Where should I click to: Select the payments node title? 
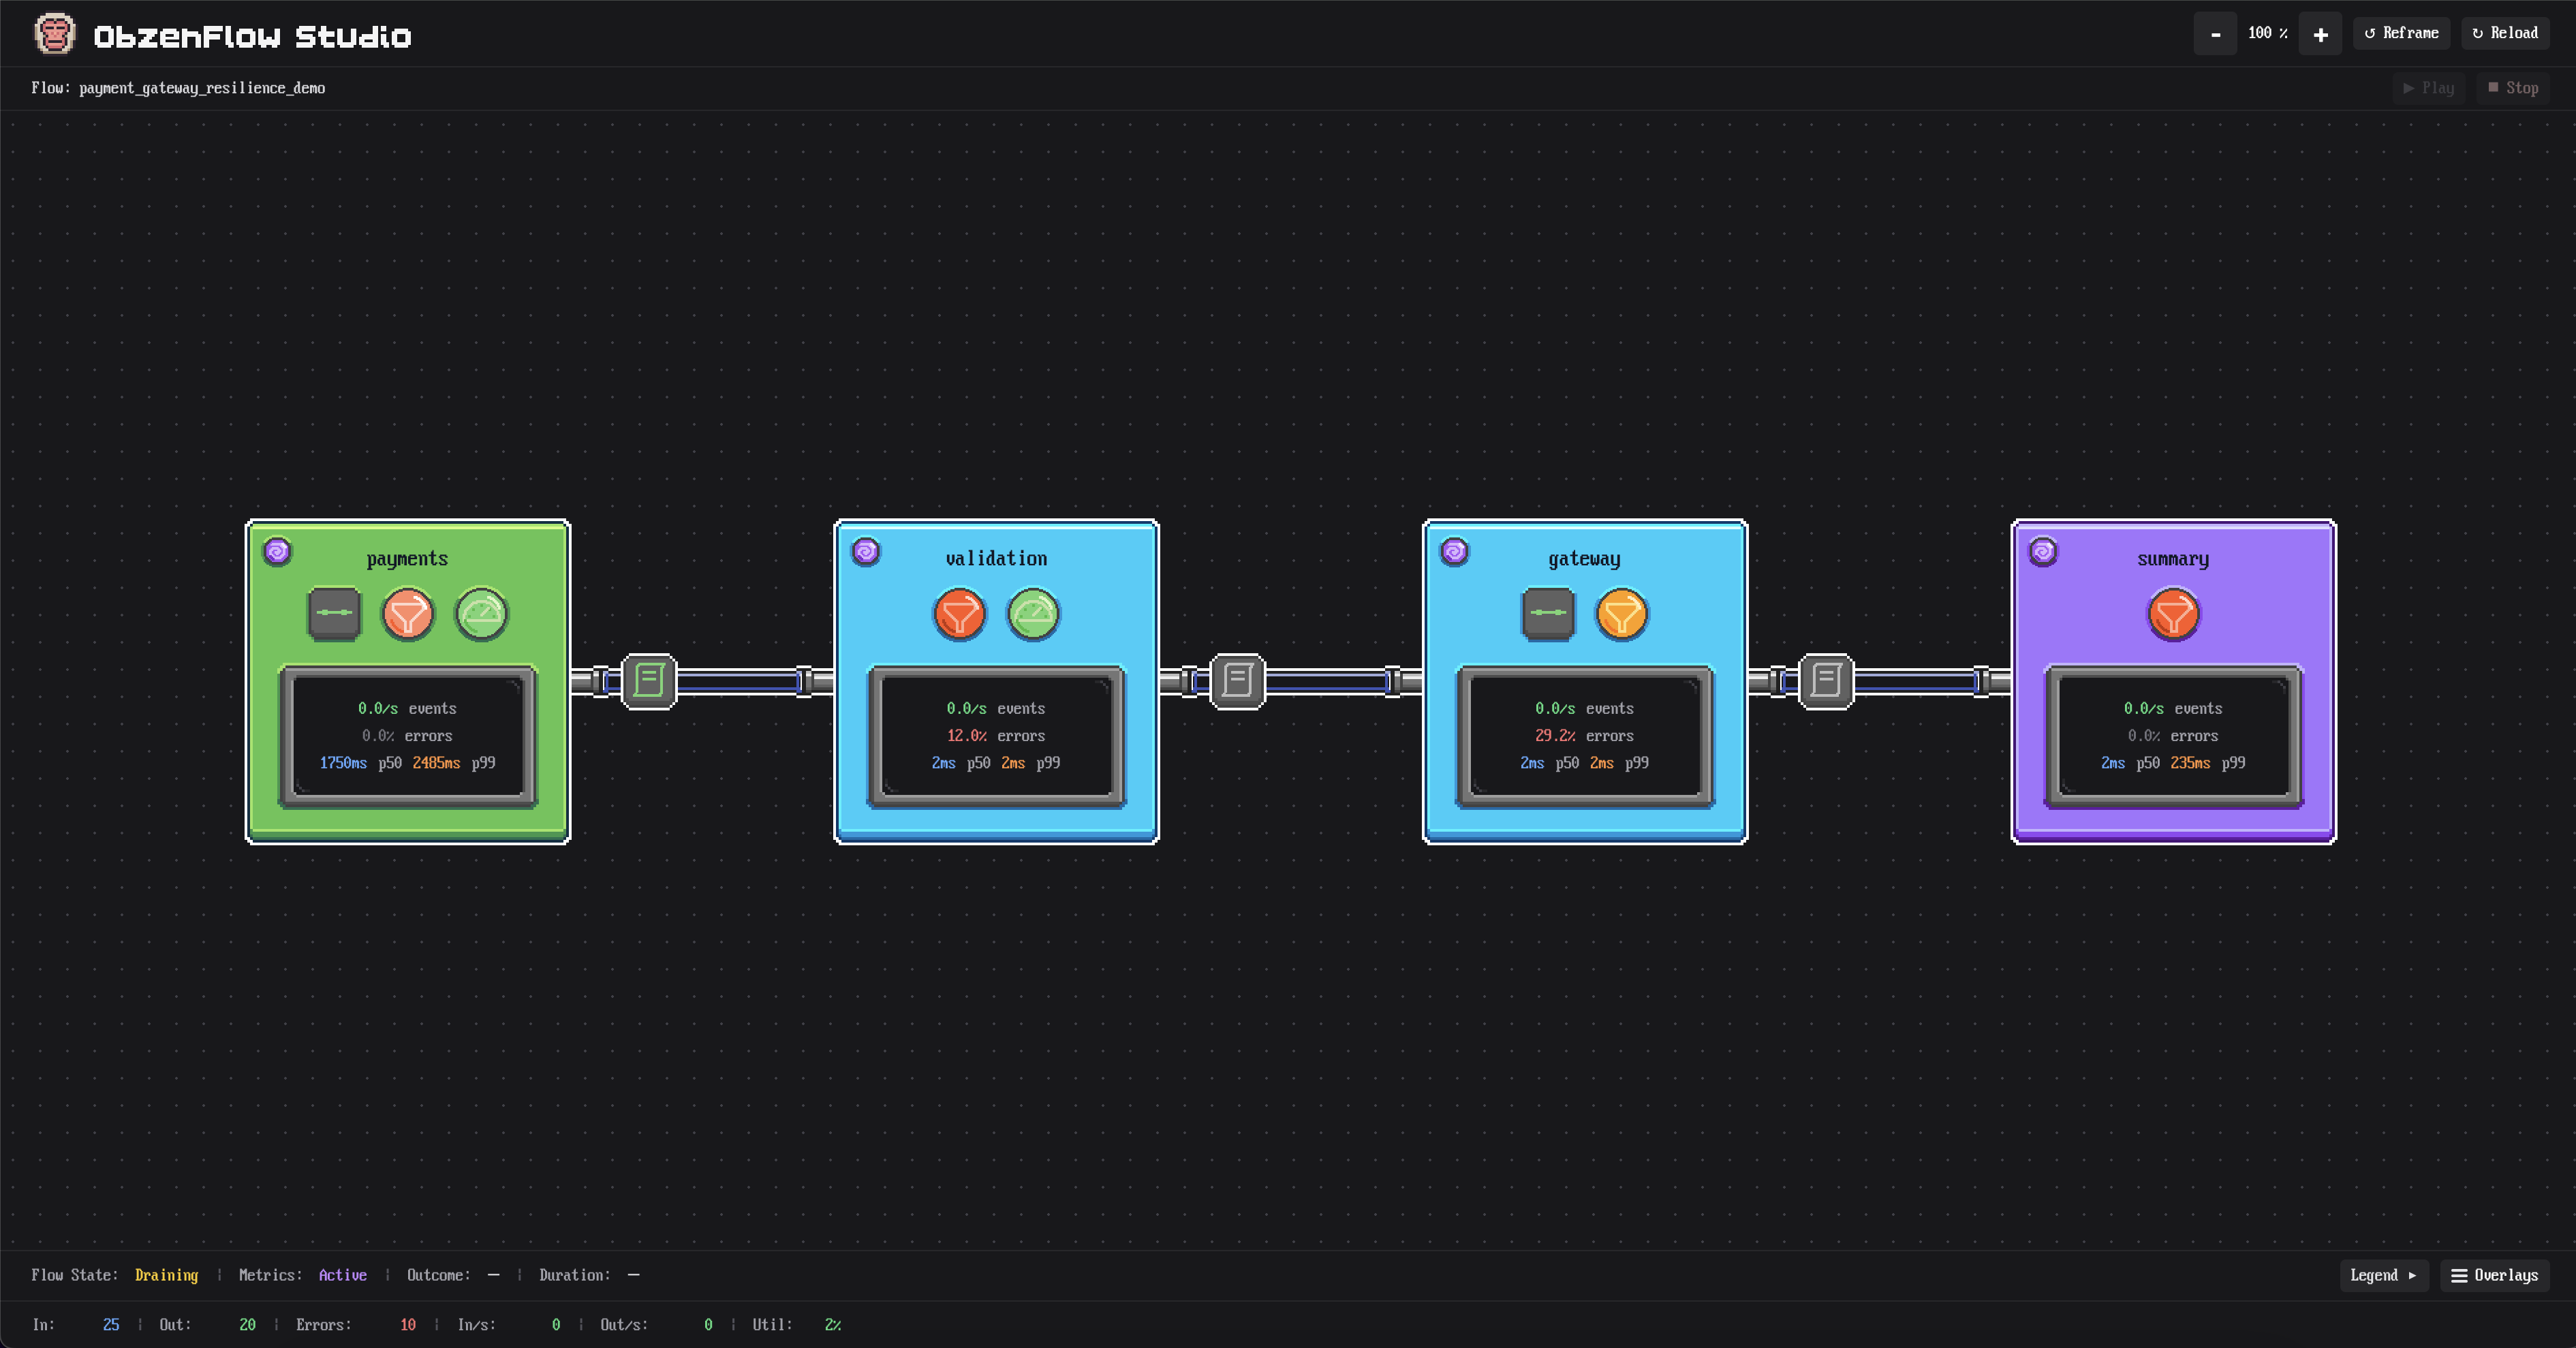click(407, 559)
